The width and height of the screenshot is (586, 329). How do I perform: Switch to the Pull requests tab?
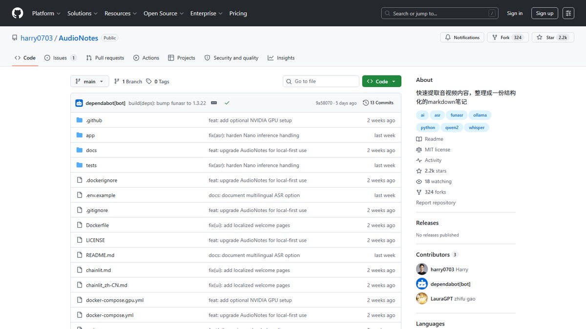(x=105, y=58)
